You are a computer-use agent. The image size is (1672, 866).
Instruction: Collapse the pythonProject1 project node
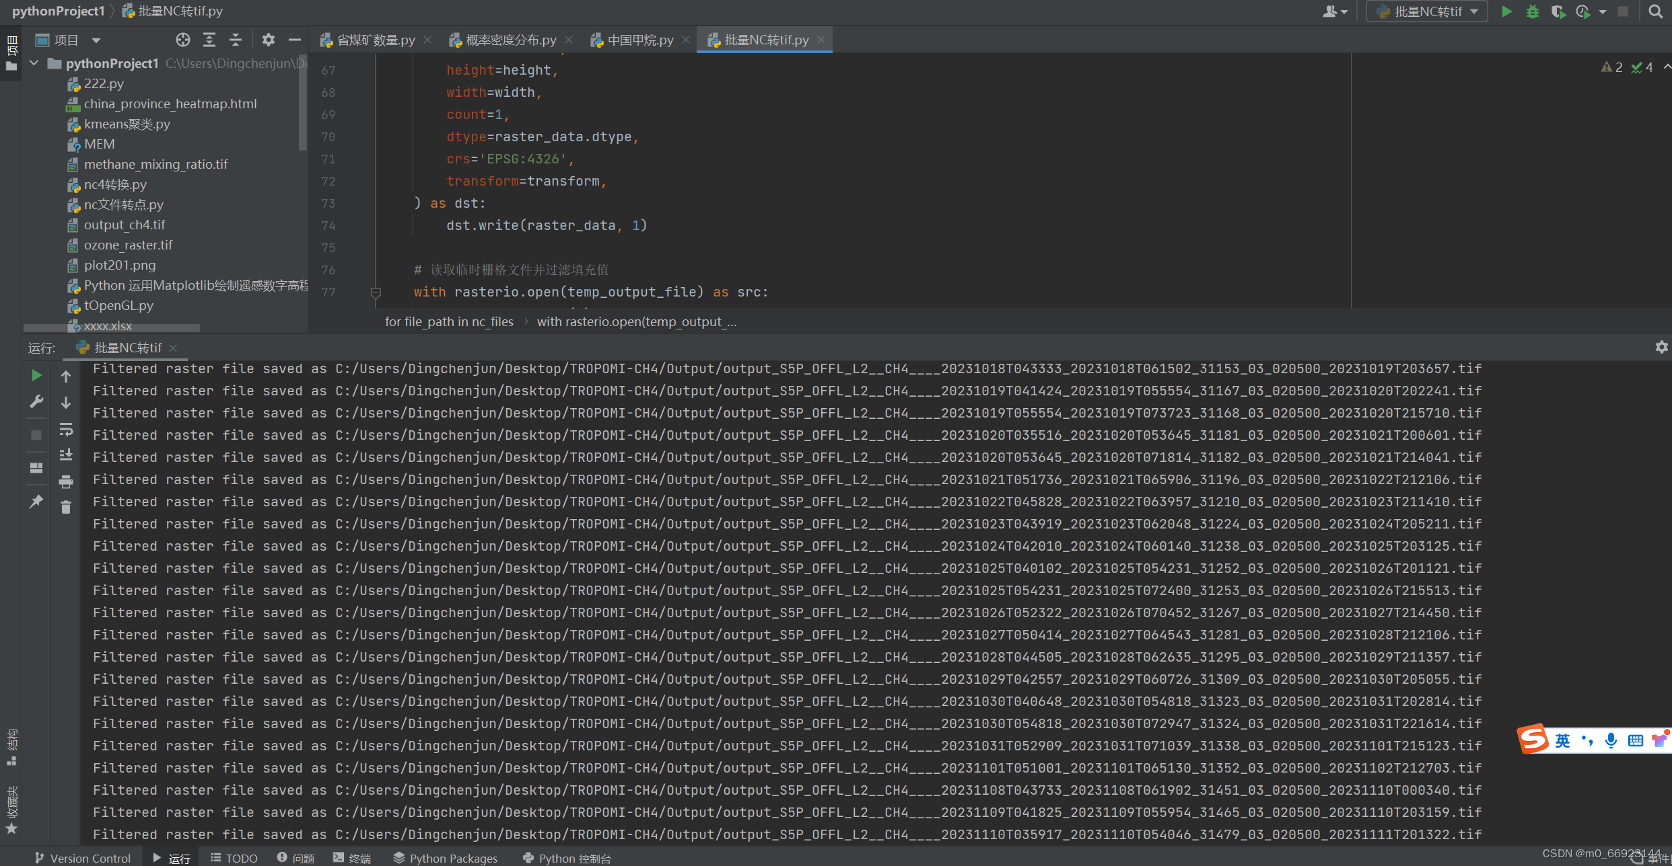34,63
